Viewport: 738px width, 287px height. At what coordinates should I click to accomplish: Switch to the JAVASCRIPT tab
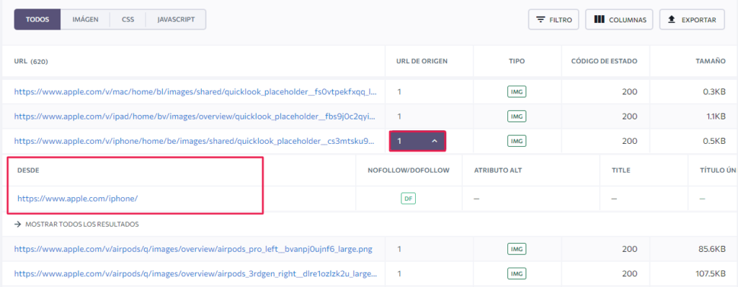[x=176, y=19]
